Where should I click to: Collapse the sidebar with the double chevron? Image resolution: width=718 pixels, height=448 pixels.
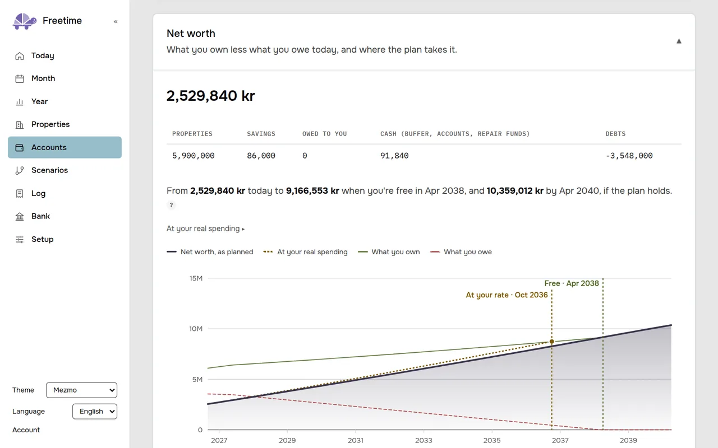pos(116,21)
